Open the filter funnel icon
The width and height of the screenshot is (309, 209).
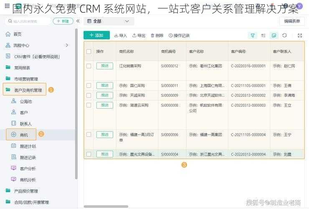tap(253, 36)
